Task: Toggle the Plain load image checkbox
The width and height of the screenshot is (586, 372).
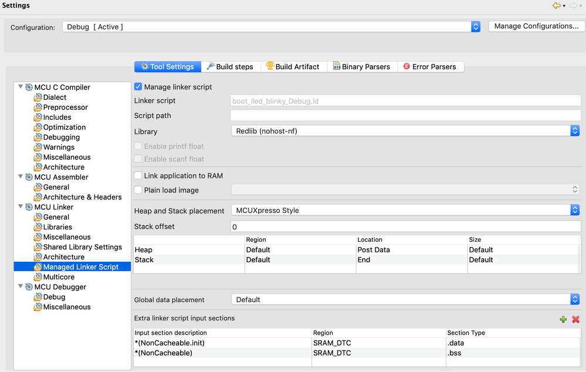Action: [x=138, y=190]
